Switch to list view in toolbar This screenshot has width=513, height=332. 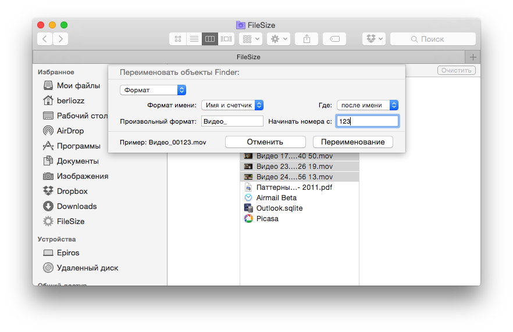click(x=194, y=39)
